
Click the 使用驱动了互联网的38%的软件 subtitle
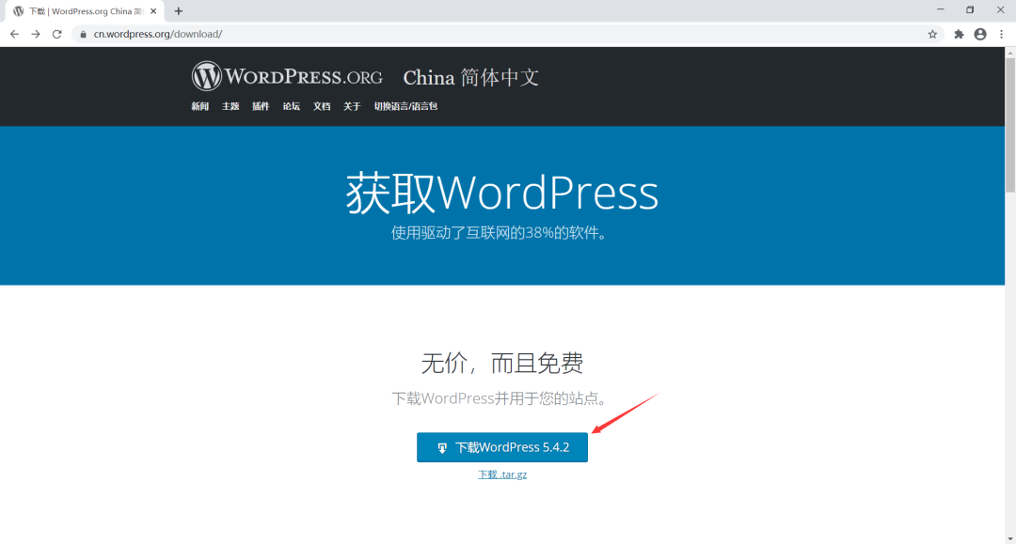499,233
